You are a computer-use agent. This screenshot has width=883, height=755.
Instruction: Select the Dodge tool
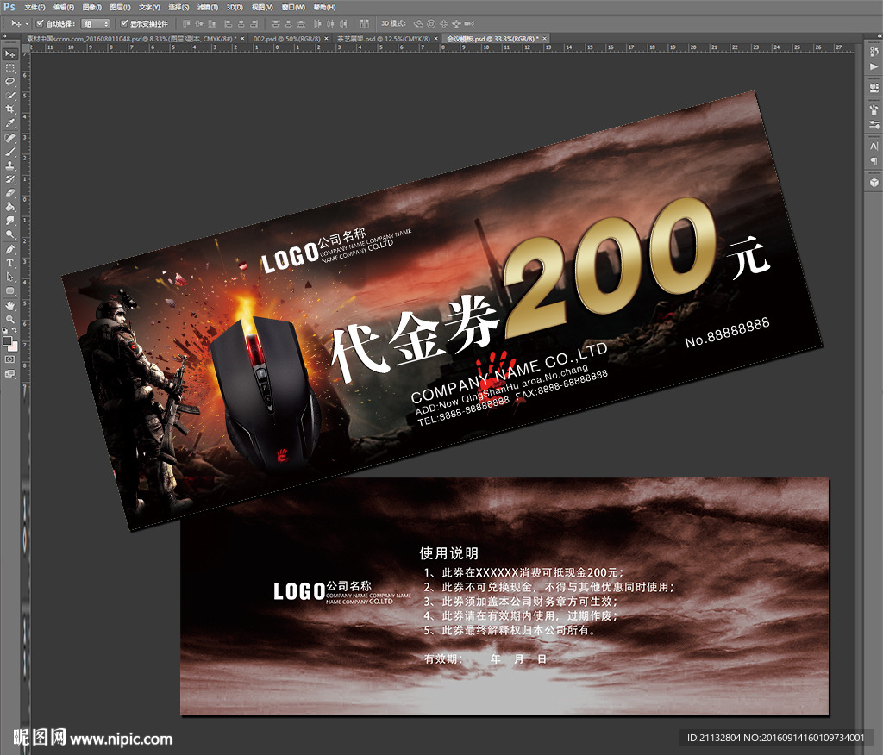tap(10, 234)
